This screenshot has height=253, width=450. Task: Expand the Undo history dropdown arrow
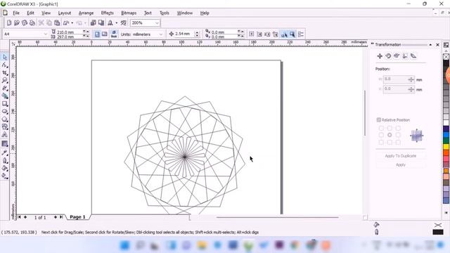[72, 23]
